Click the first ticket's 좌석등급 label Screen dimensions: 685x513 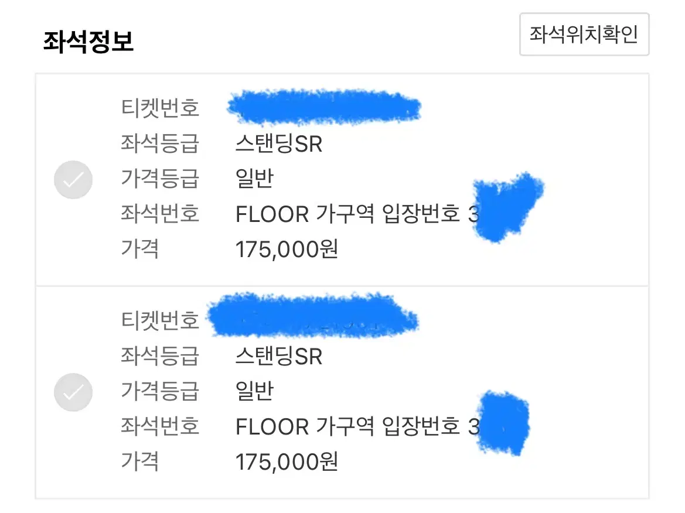[160, 143]
